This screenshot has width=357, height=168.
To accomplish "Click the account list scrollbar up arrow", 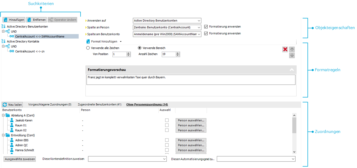I will (x=294, y=115).
